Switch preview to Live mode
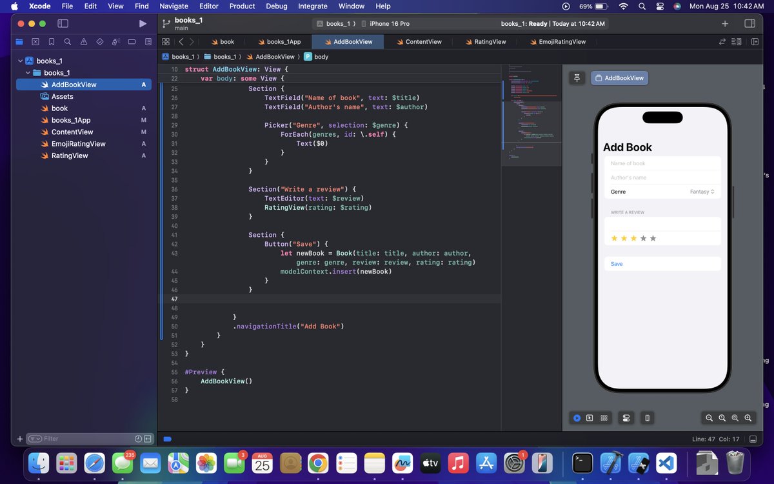Screen dimensions: 774x484 [577, 418]
